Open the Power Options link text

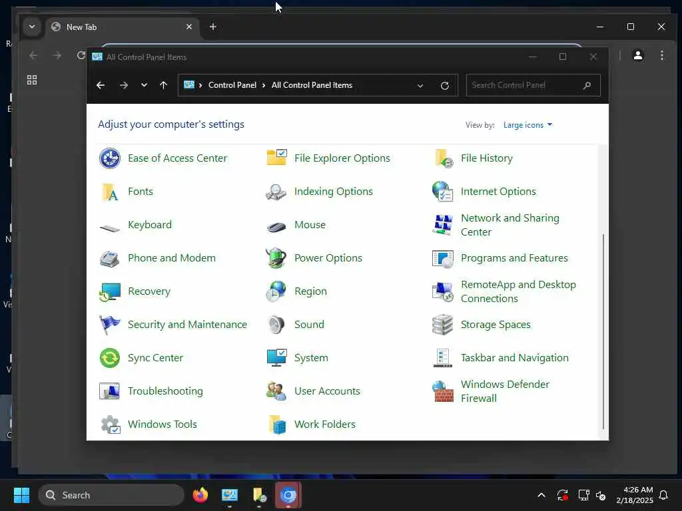tap(328, 258)
